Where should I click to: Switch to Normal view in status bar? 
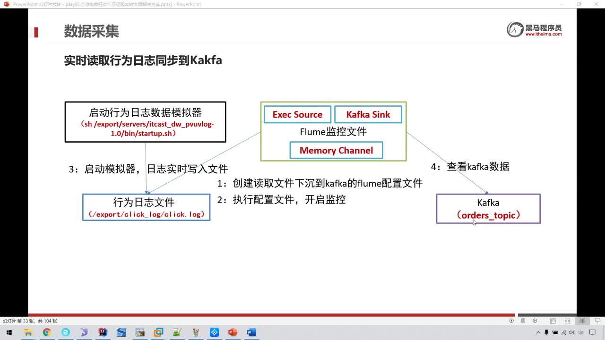click(x=553, y=321)
